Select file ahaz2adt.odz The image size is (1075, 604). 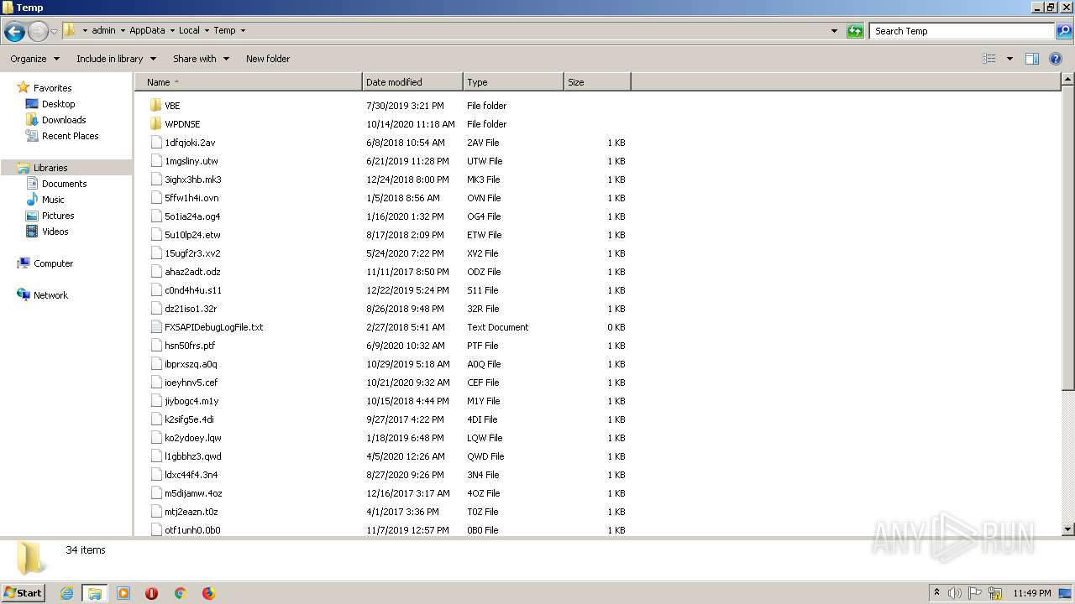[192, 272]
